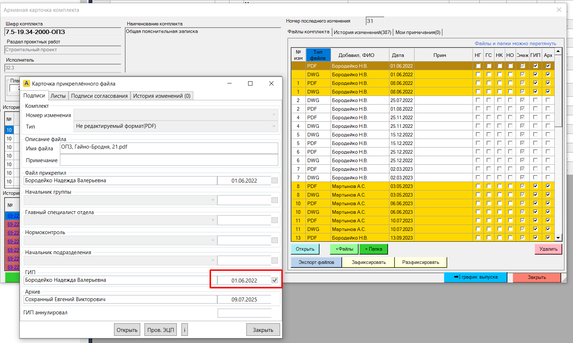Switch to the 'Листы' tab

coord(58,96)
